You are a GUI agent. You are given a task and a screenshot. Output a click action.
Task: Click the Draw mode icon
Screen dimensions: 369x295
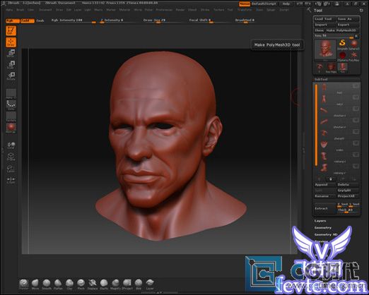click(11, 42)
